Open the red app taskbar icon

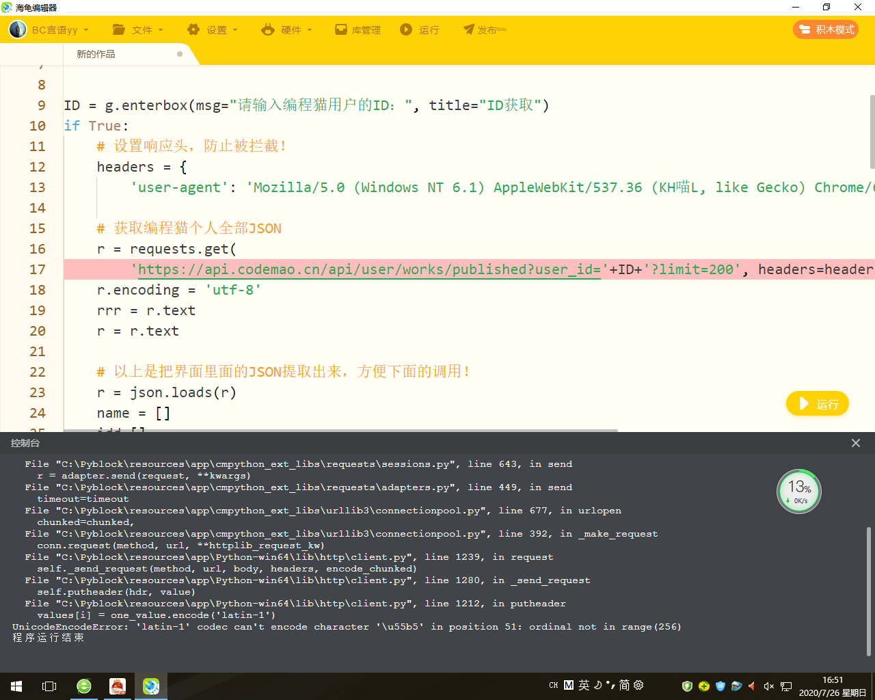(118, 686)
